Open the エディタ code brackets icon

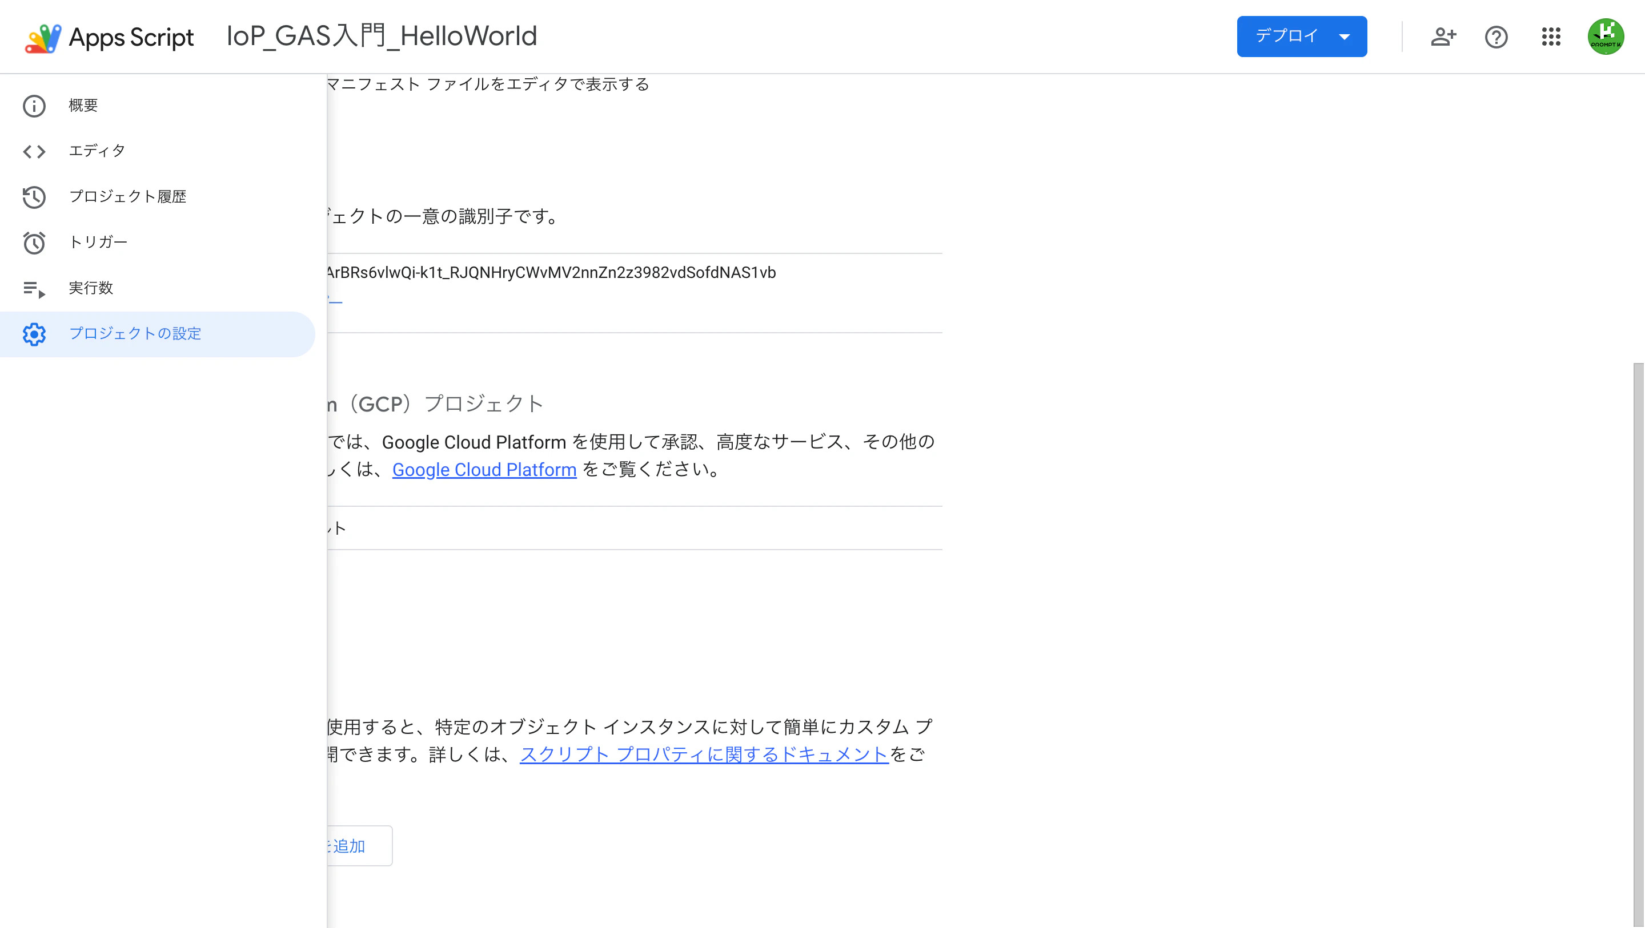coord(34,151)
